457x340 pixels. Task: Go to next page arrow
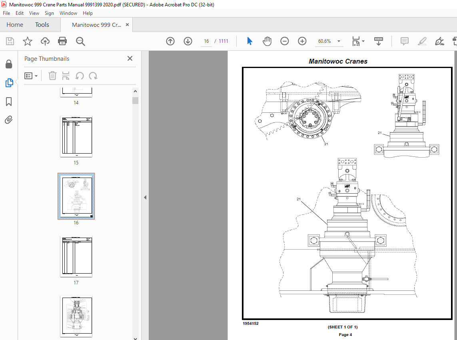(188, 41)
